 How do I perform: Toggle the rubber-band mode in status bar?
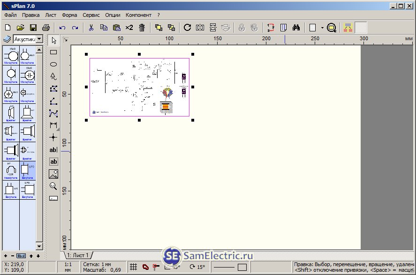coord(145,267)
